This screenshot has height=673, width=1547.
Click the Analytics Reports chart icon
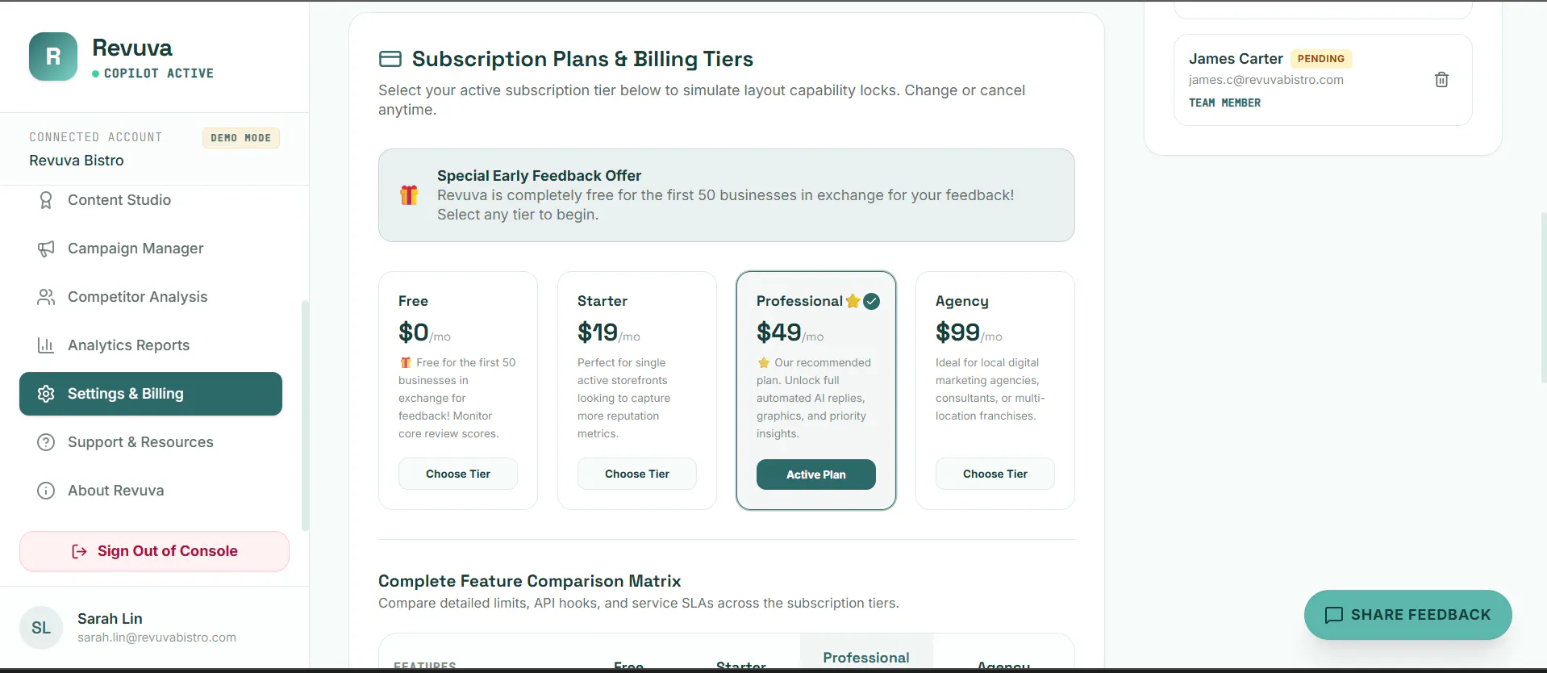[x=46, y=345]
